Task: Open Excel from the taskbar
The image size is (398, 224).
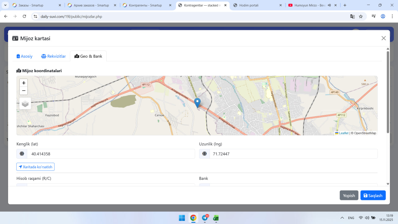Action: tap(216, 218)
